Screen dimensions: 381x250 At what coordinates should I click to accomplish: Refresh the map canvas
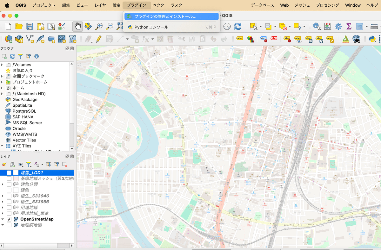click(x=237, y=27)
